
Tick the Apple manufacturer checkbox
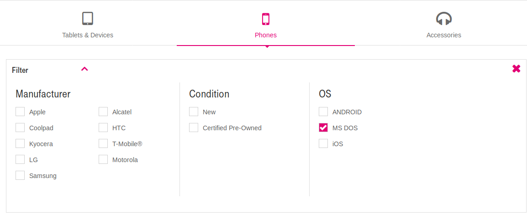tap(20, 112)
